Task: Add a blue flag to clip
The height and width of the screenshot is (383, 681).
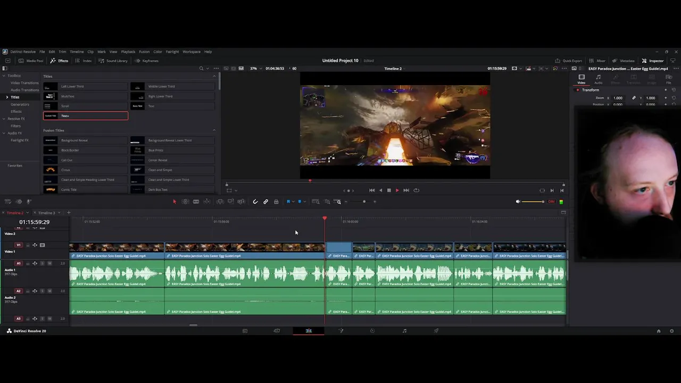Action: 288,202
